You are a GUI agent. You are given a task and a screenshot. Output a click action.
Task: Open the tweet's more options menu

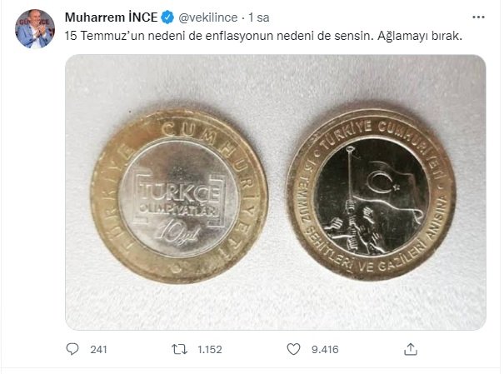pos(477,17)
